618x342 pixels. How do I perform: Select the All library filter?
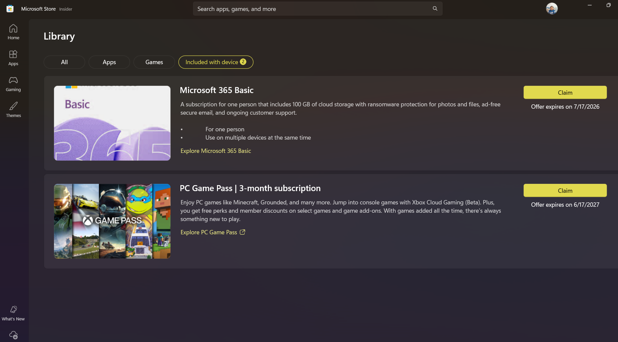click(64, 62)
